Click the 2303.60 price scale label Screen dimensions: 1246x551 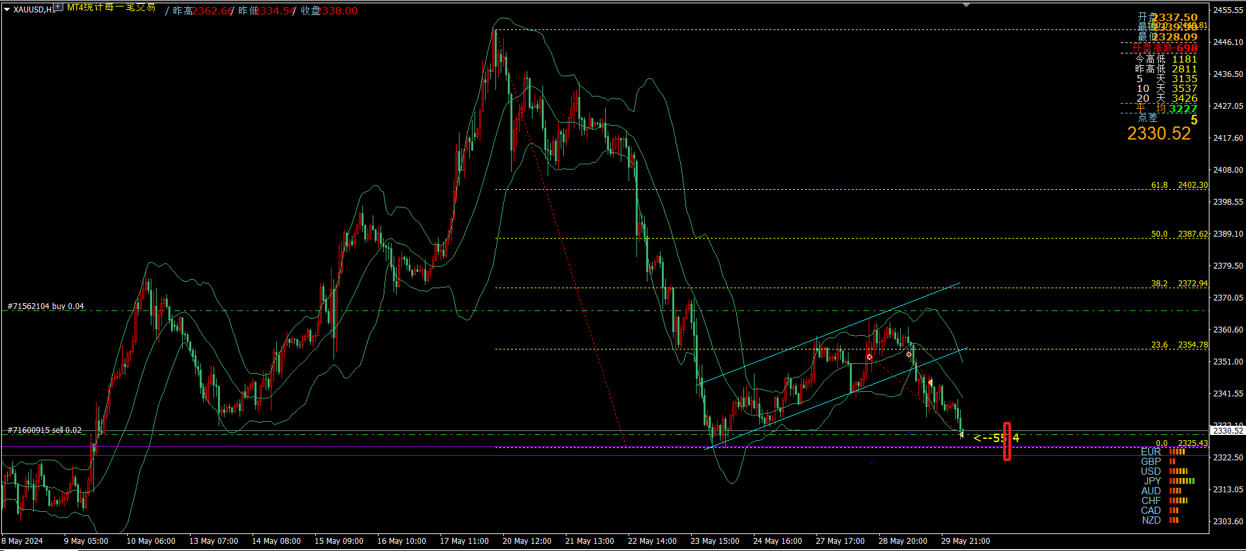click(x=1228, y=521)
